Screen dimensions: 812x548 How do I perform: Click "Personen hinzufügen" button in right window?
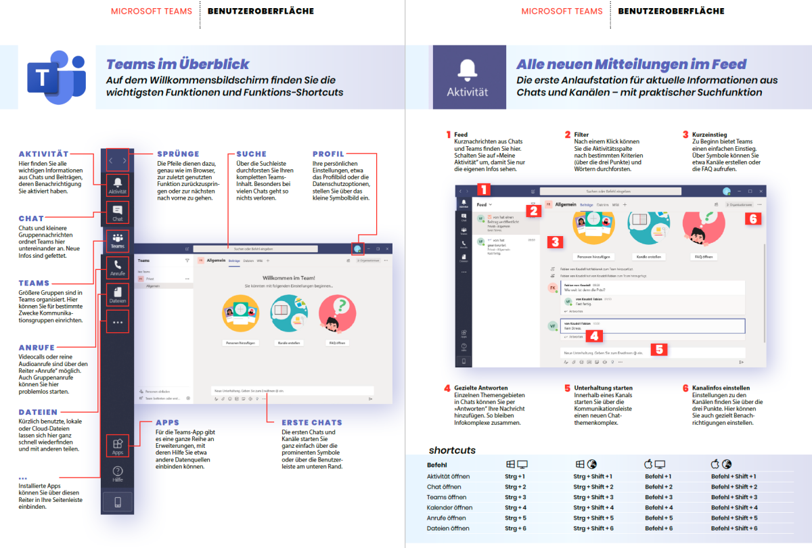pyautogui.click(x=593, y=257)
